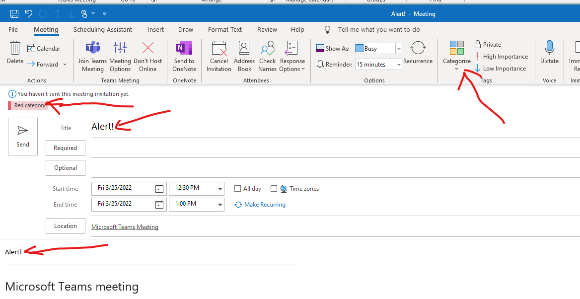Cancel the meeting invitation

pyautogui.click(x=218, y=56)
